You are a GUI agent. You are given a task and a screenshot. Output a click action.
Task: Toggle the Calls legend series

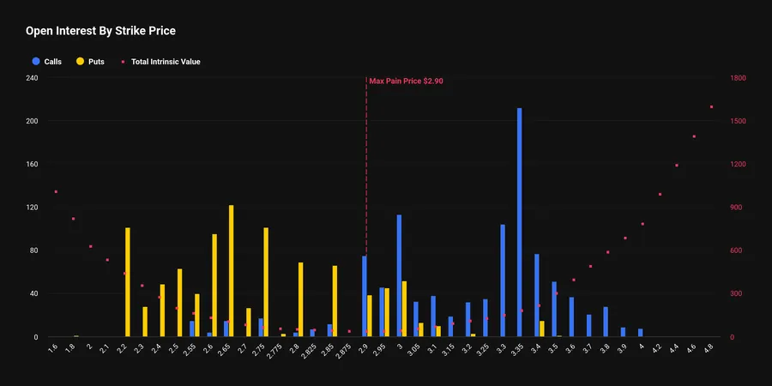tap(47, 62)
